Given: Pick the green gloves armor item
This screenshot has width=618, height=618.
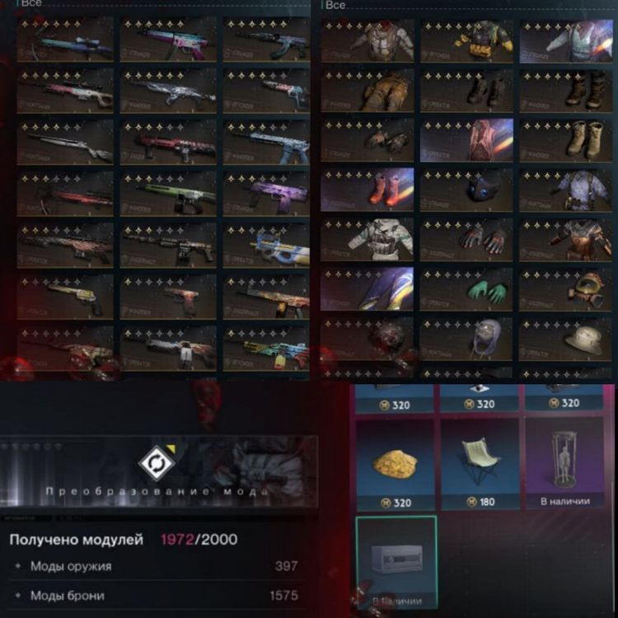Looking at the screenshot, I should click(466, 289).
